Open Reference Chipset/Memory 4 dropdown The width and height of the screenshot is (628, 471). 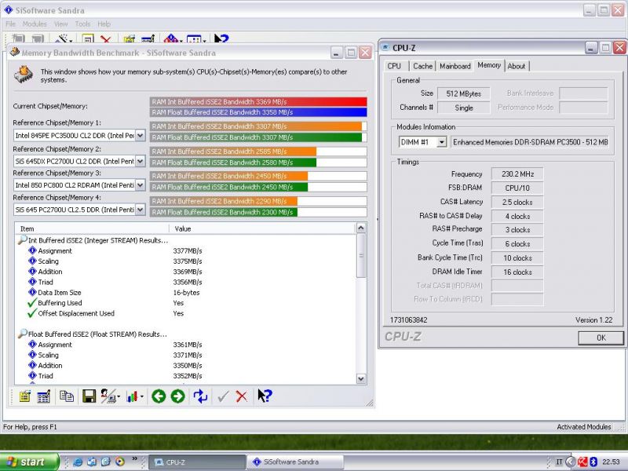point(140,210)
